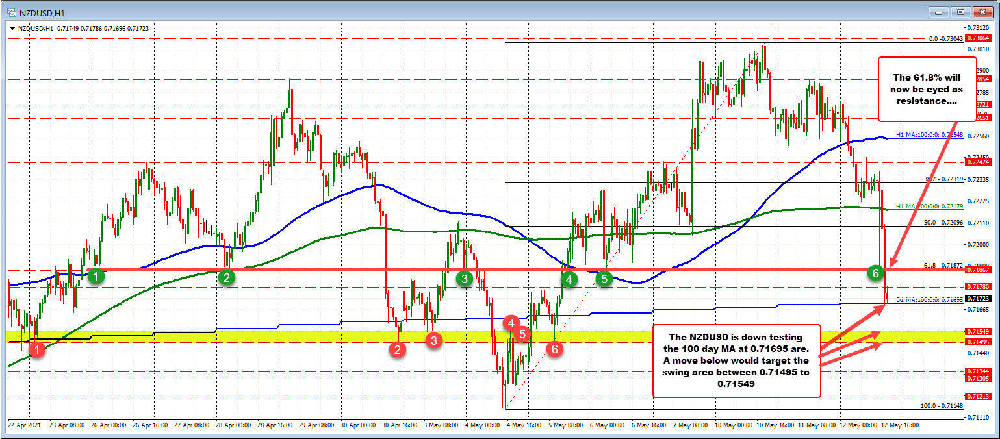Select the 38.2 - 0.72319 Fibonacci label

click(x=943, y=179)
